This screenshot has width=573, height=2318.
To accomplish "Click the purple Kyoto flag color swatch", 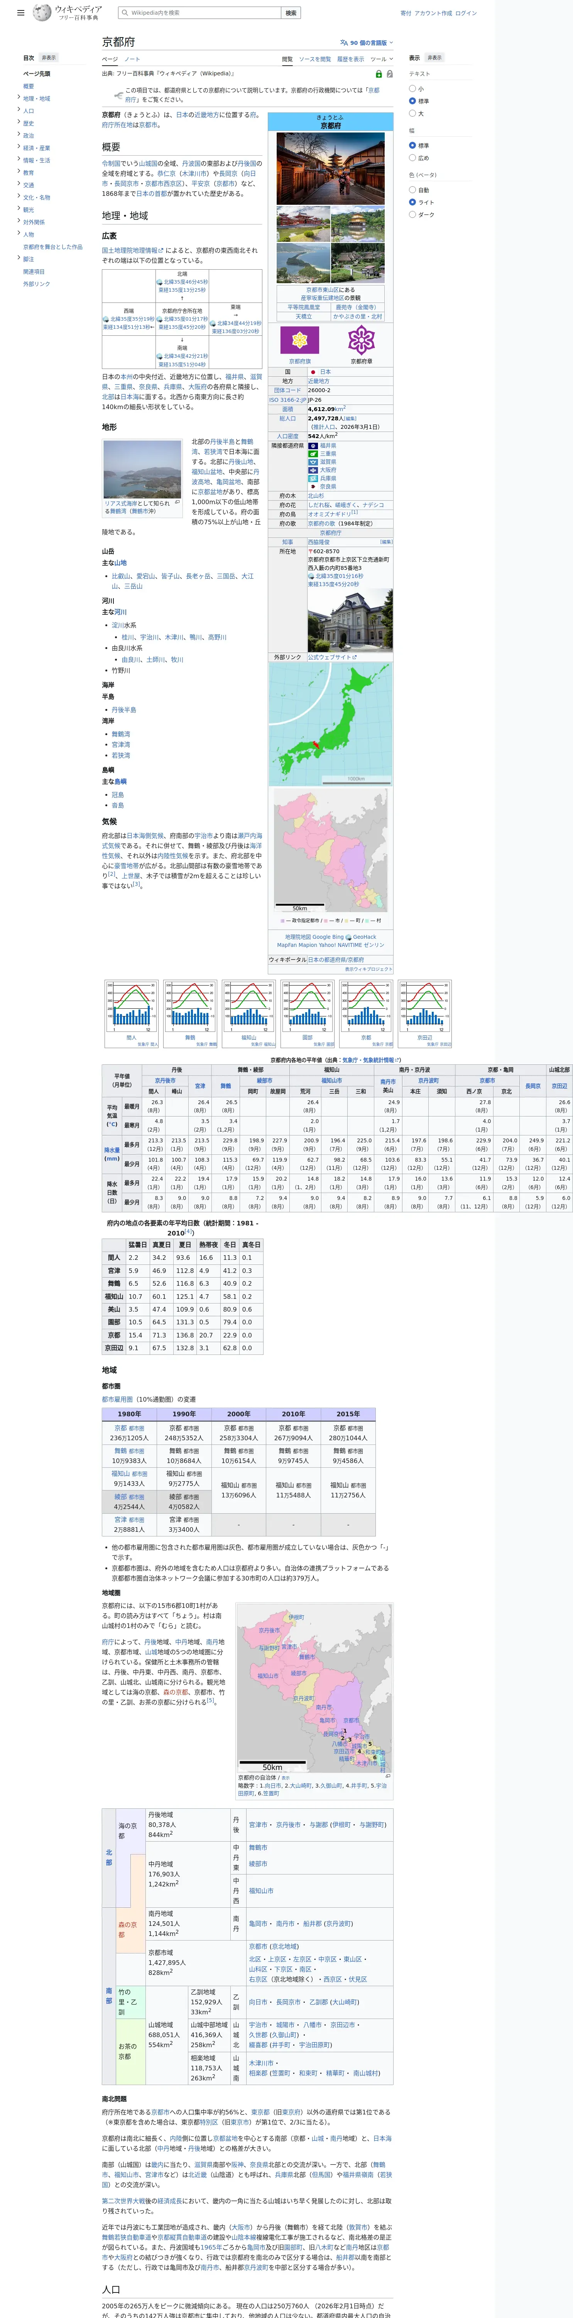I will (300, 340).
